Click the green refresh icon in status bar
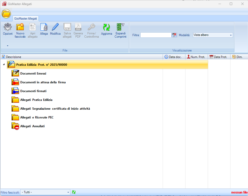Image resolution: width=248 pixels, height=196 pixels. 74,192
